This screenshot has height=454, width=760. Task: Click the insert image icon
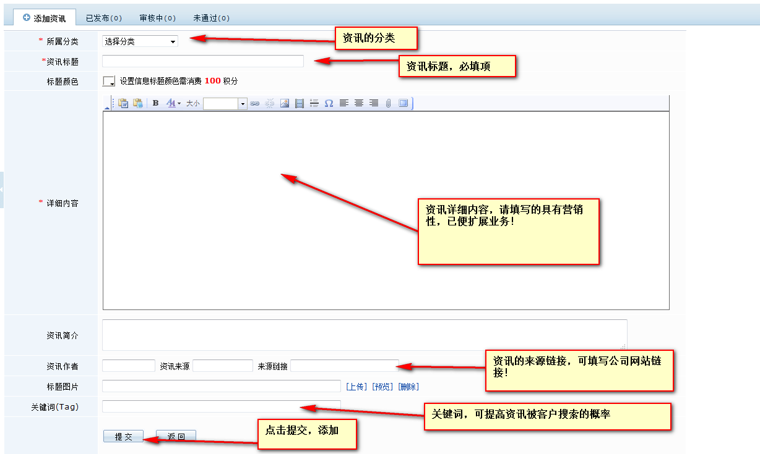click(285, 103)
